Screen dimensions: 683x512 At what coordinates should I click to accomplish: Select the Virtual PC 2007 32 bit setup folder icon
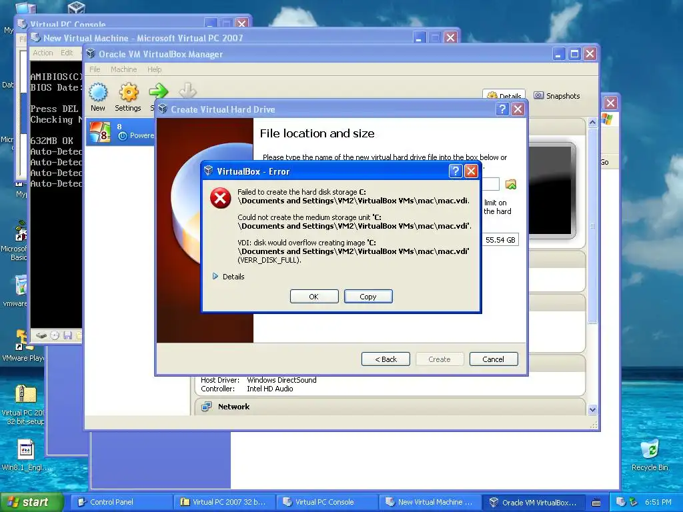24,405
